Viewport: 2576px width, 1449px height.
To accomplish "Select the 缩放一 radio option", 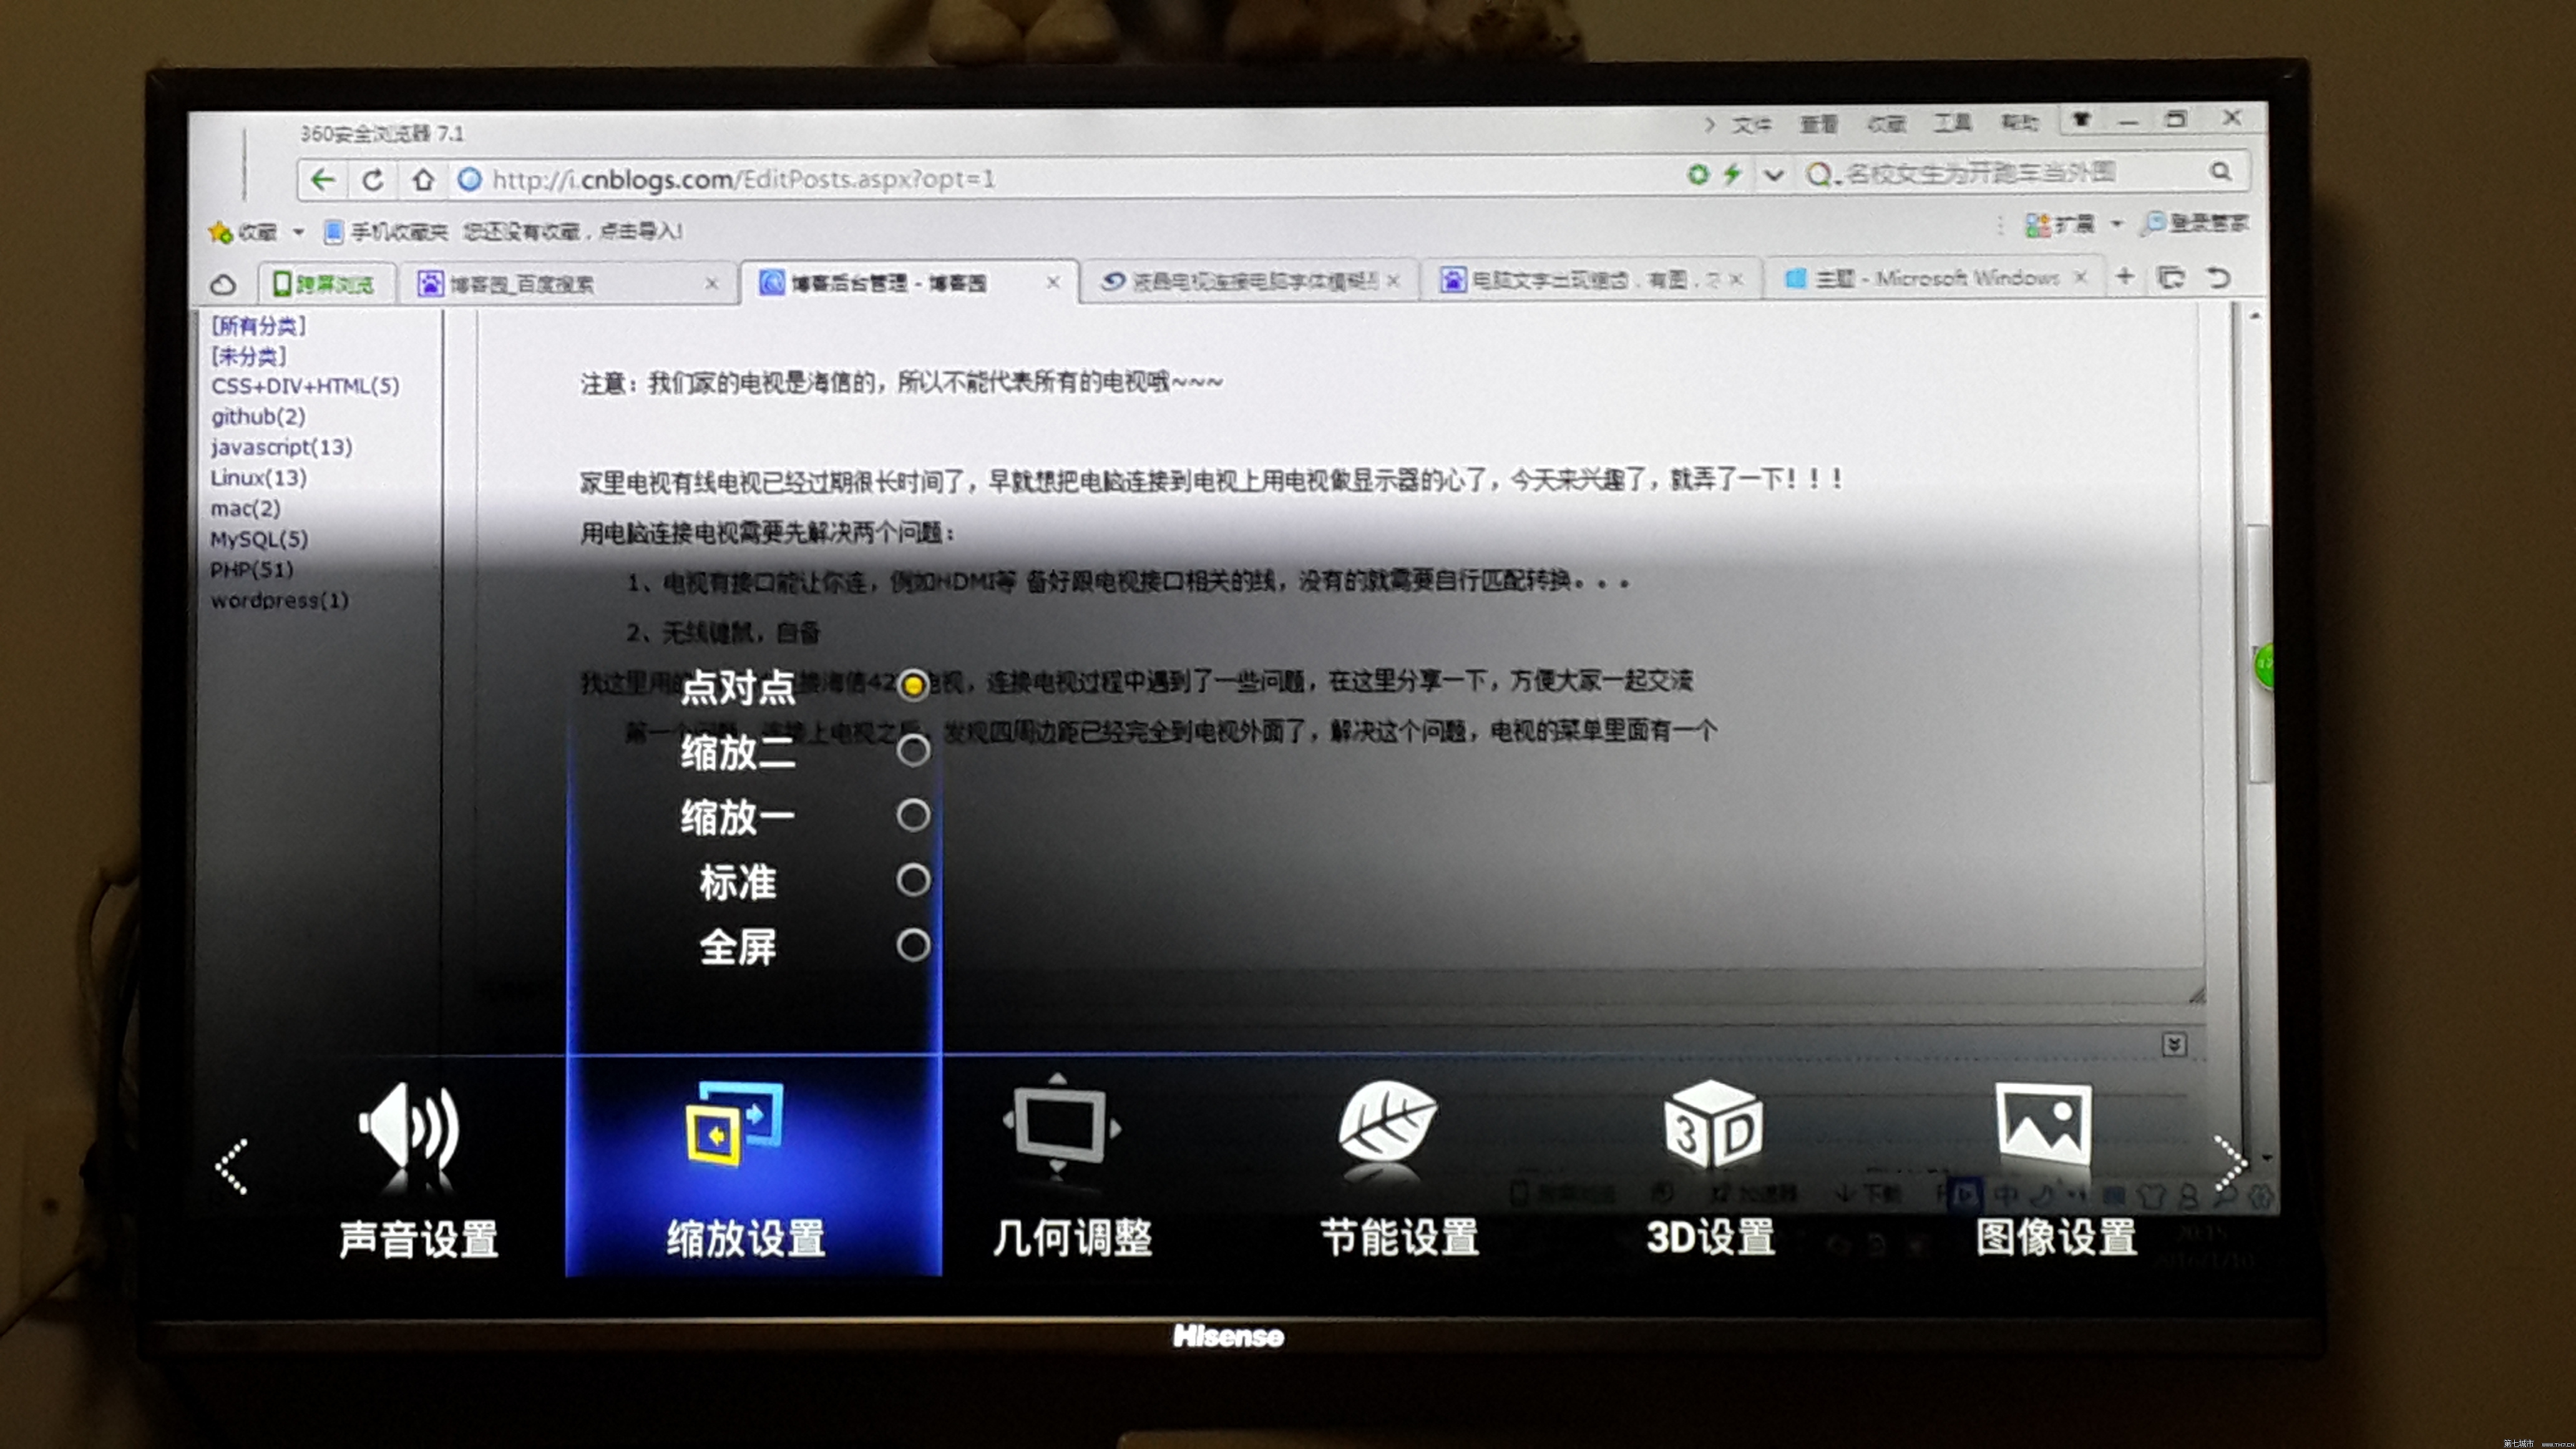I will 912,815.
